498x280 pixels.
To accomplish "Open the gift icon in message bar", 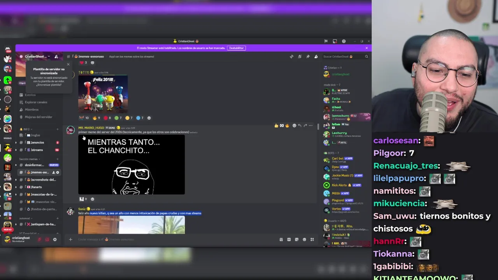I will 281,240.
